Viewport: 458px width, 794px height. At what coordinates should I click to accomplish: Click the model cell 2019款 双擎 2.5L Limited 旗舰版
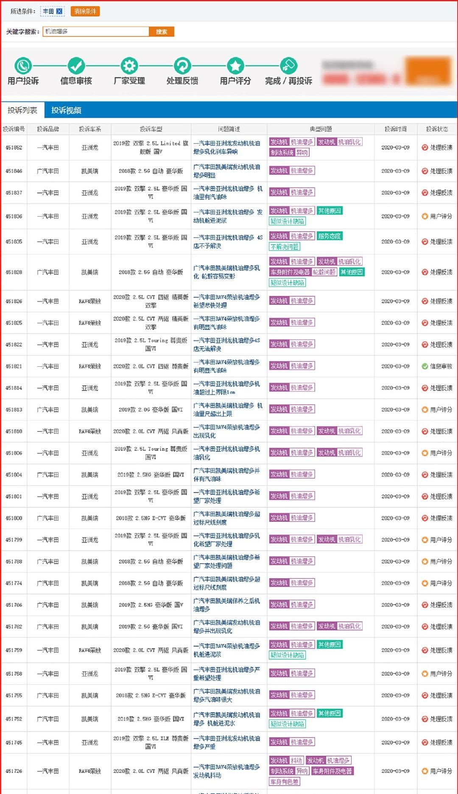[x=151, y=148]
